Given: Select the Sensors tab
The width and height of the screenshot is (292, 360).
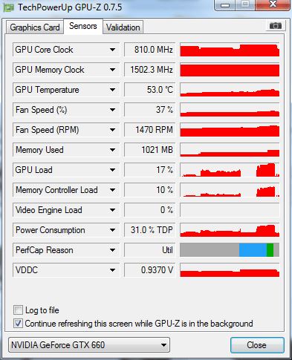Looking at the screenshot, I should (x=83, y=26).
